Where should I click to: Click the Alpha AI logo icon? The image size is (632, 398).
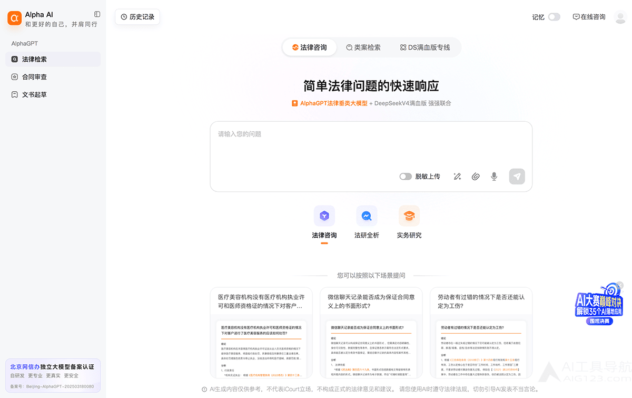(x=14, y=18)
